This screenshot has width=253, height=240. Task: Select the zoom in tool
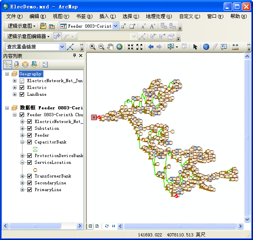point(92,47)
